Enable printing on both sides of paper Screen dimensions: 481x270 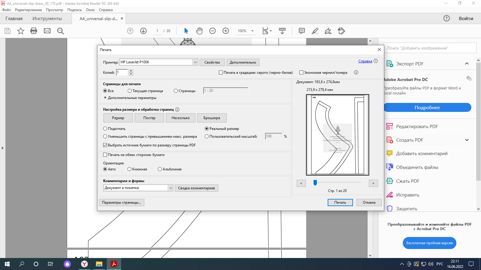click(x=105, y=155)
